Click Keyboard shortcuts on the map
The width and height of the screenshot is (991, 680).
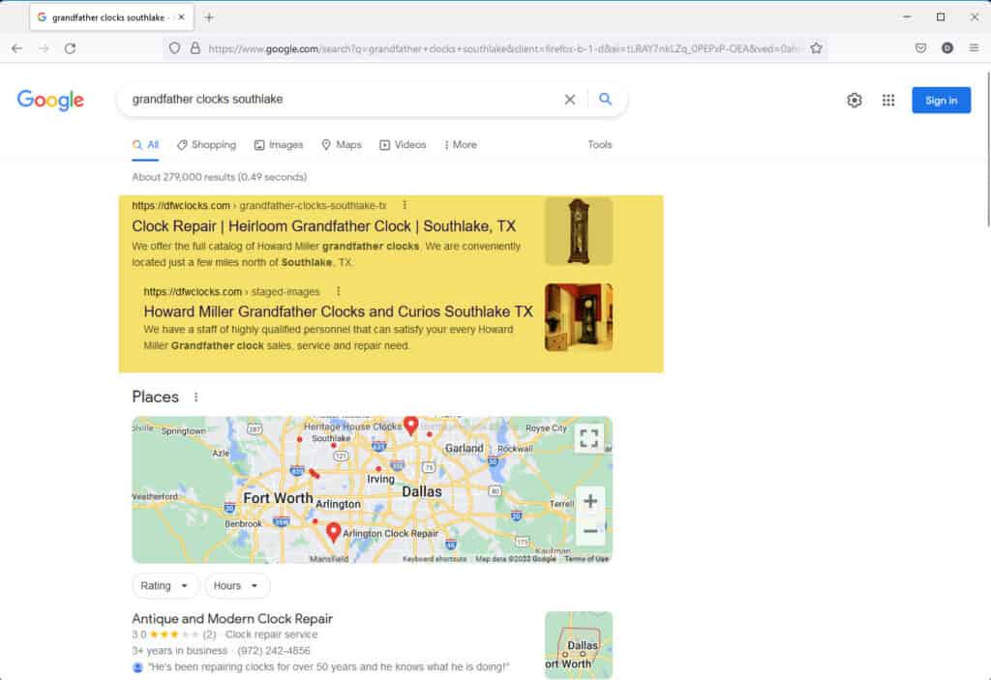pyautogui.click(x=435, y=559)
